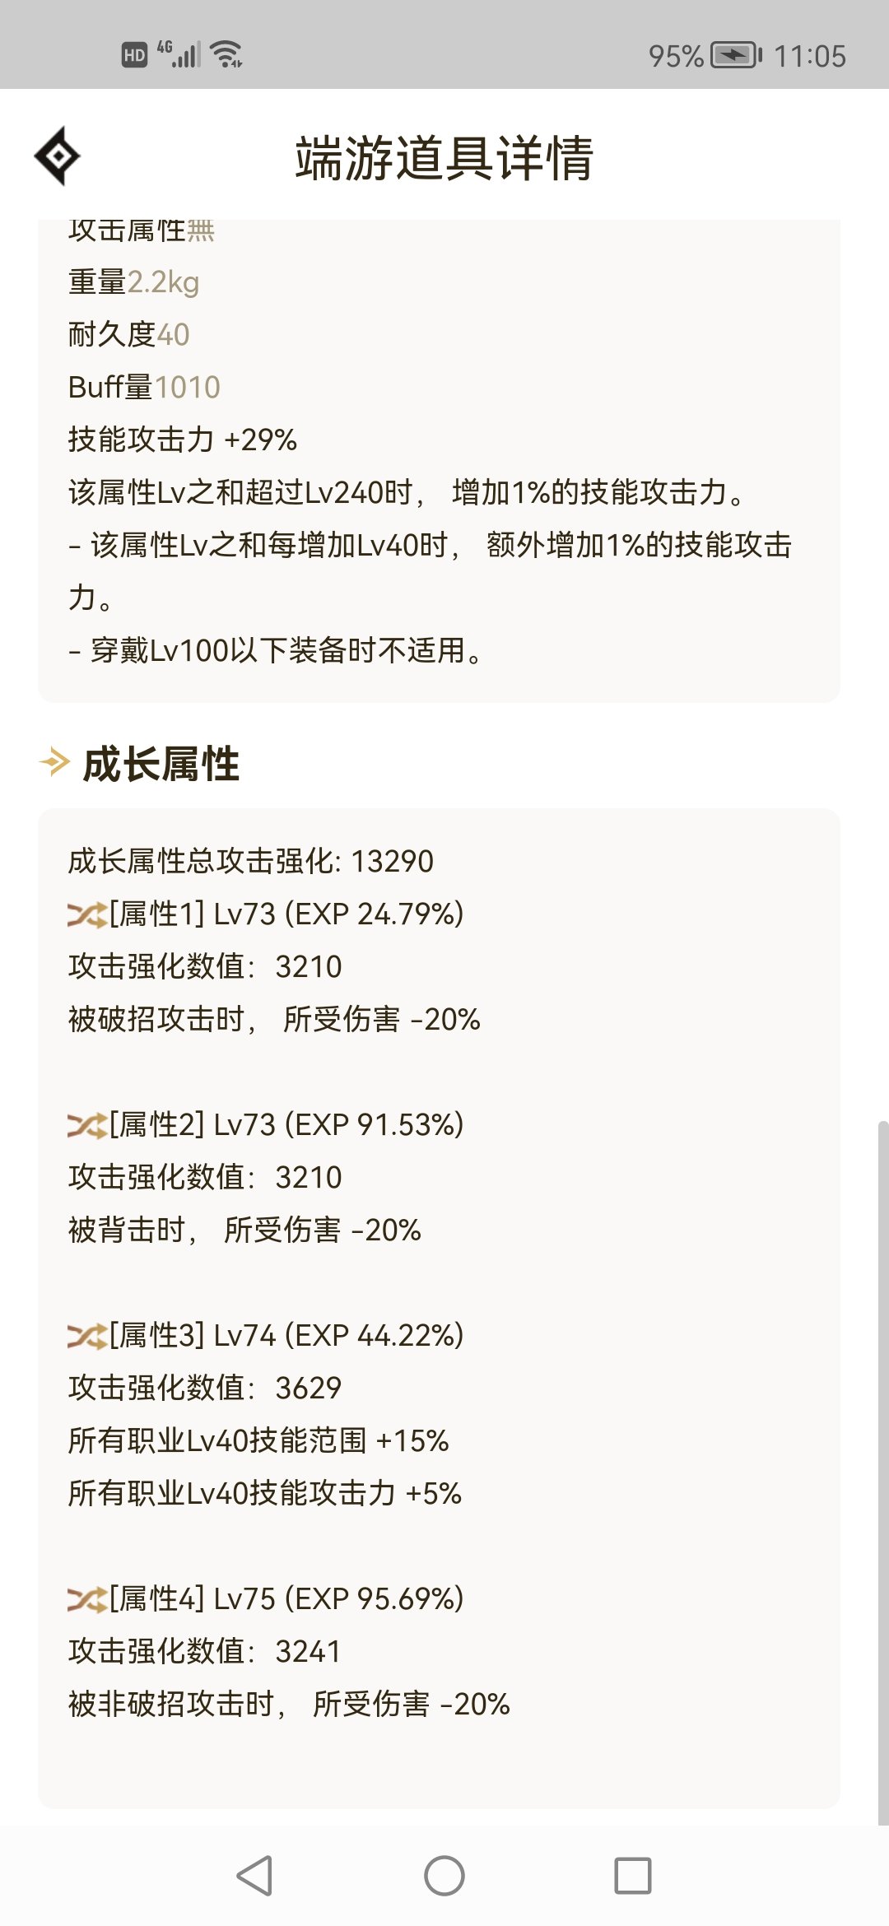
Task: Tap the HD indicator in the status bar
Action: 134,55
